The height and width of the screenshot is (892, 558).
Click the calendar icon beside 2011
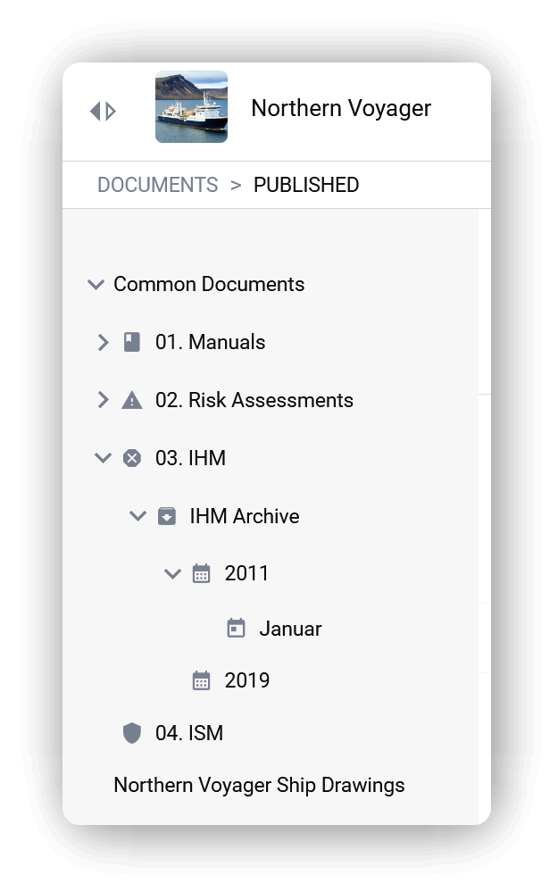pyautogui.click(x=202, y=573)
